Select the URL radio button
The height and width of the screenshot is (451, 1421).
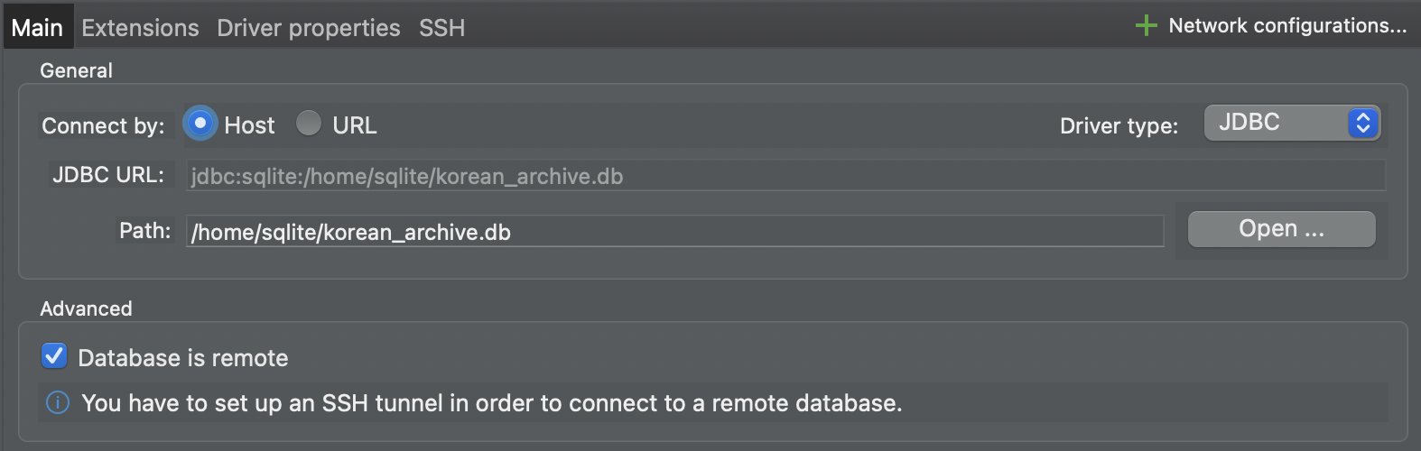(309, 123)
